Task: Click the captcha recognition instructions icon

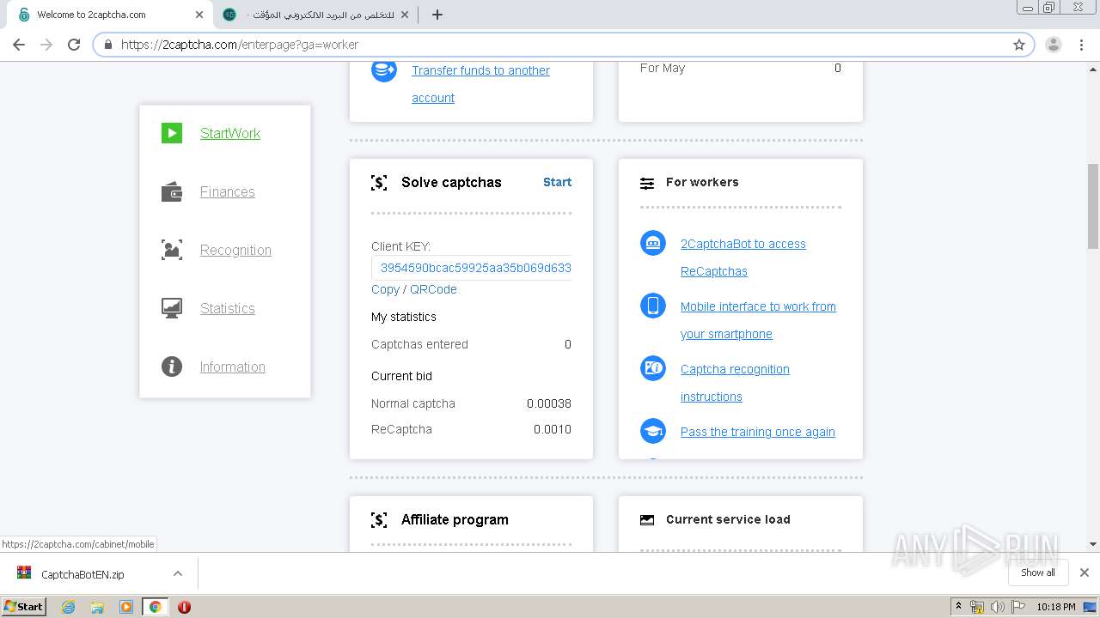Action: pos(653,368)
